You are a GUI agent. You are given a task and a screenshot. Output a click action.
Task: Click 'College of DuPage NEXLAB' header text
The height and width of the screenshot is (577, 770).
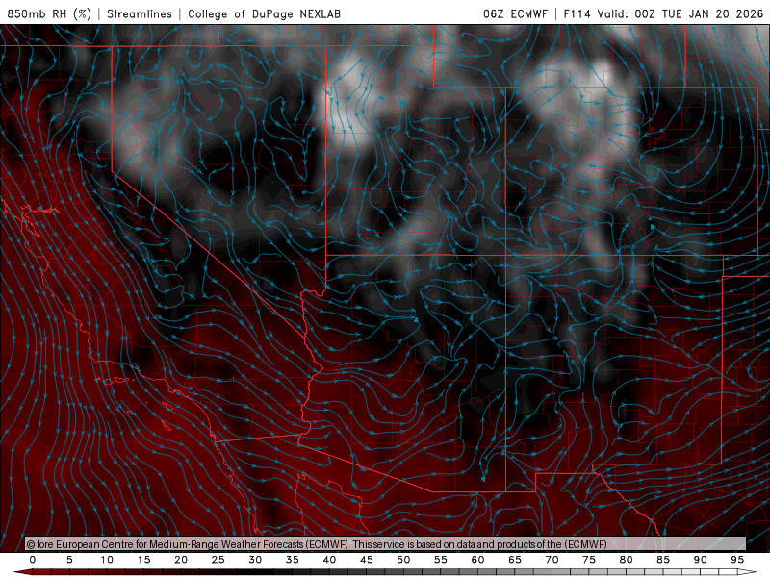(264, 13)
